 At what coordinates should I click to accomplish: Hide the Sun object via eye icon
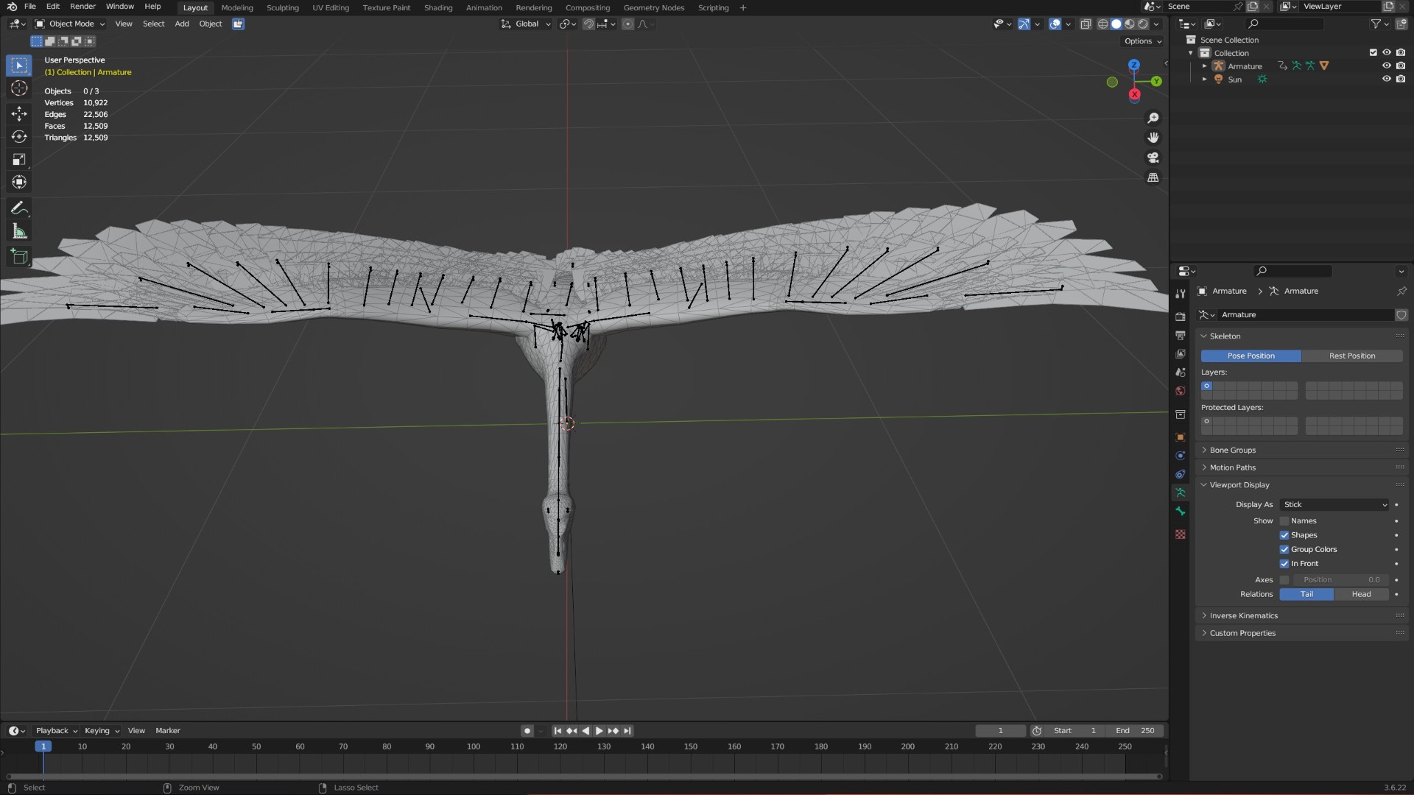tap(1386, 79)
